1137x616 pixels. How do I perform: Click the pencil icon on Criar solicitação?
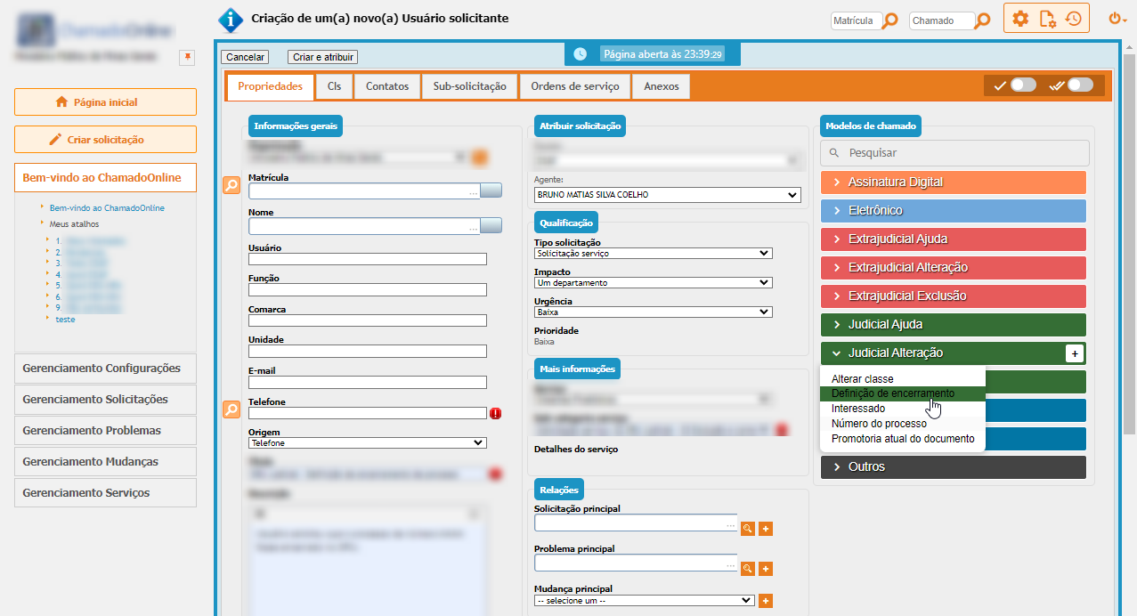coord(55,140)
